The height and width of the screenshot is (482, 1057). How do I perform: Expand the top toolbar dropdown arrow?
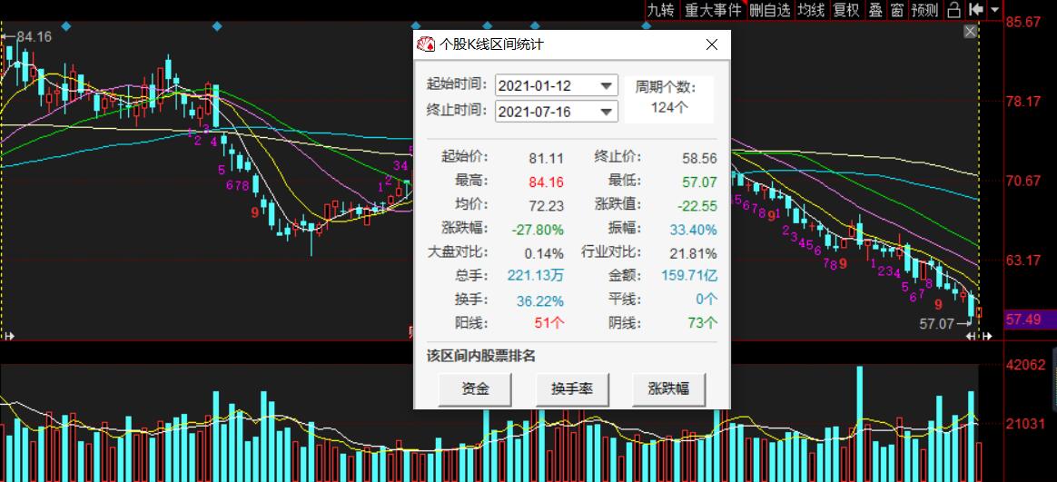click(x=995, y=10)
